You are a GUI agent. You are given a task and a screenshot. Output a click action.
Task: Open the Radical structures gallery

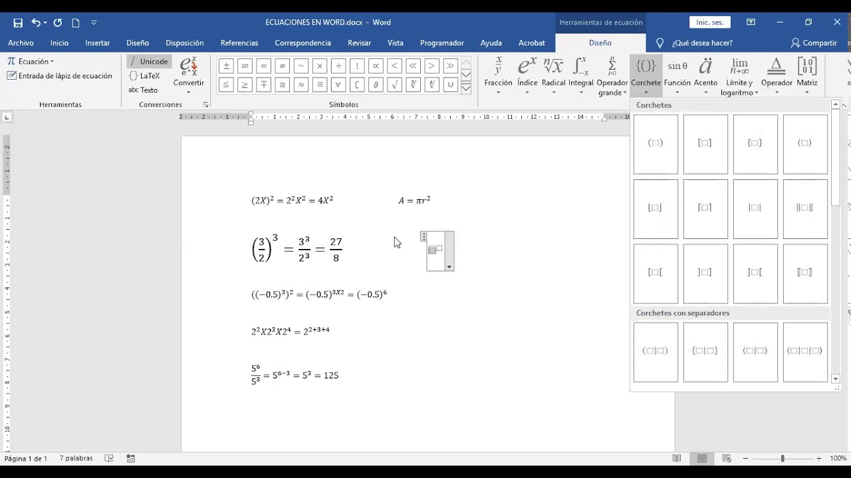click(x=553, y=75)
